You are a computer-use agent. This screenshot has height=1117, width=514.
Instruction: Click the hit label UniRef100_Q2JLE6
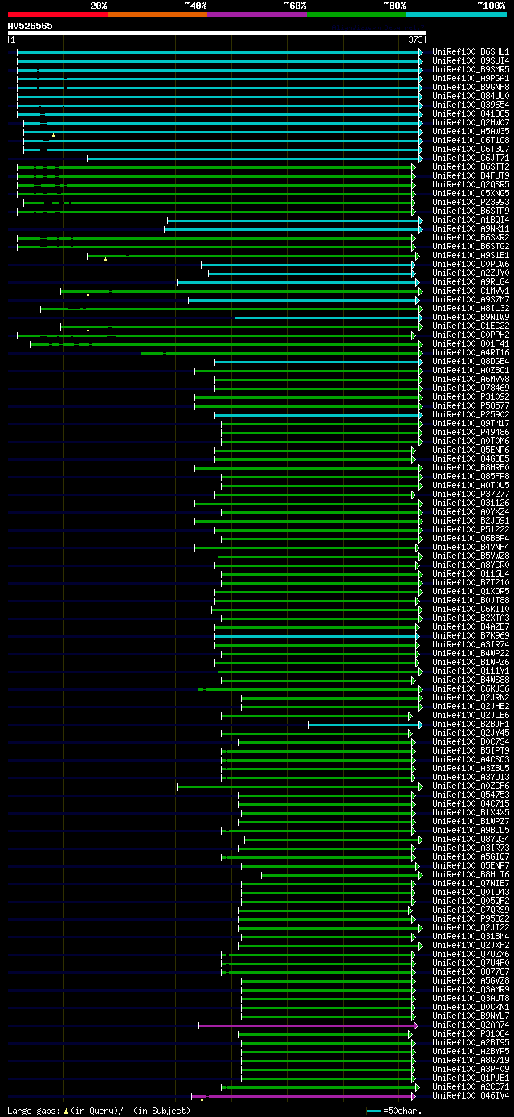point(471,716)
